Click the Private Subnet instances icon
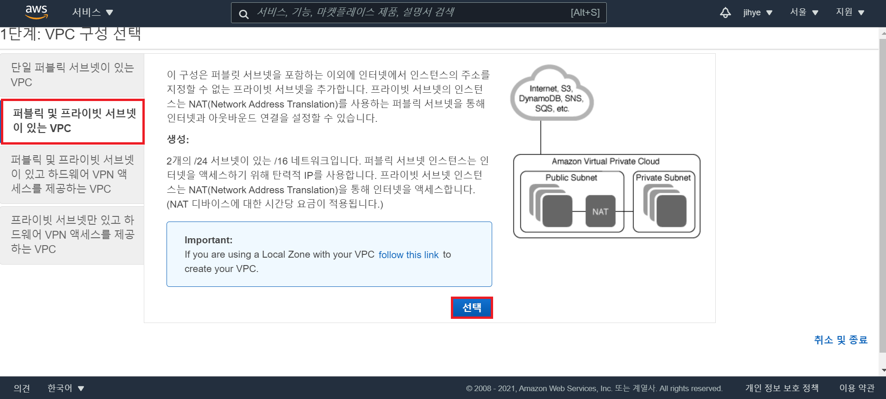This screenshot has width=886, height=399. tap(665, 205)
